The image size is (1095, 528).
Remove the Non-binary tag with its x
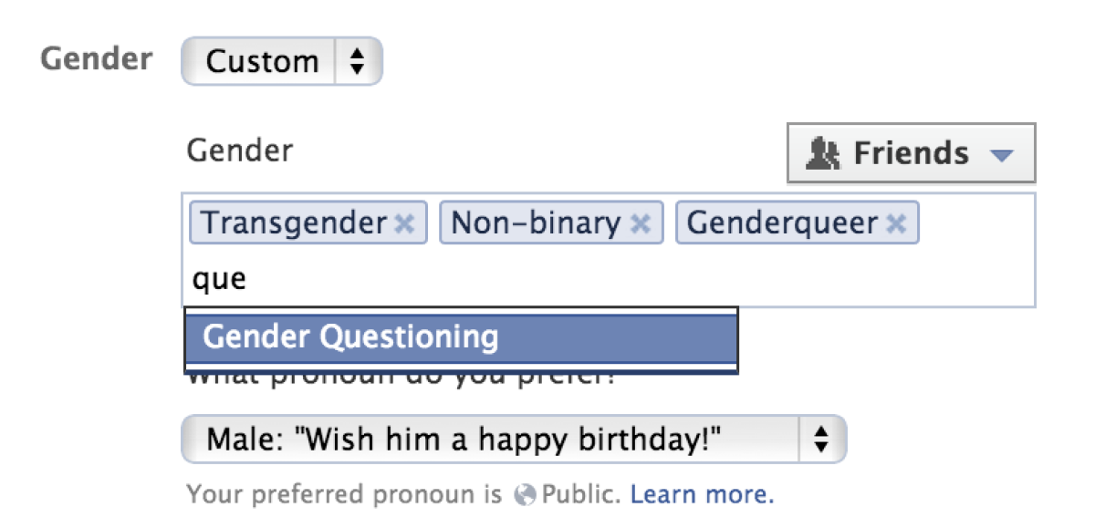(x=641, y=223)
